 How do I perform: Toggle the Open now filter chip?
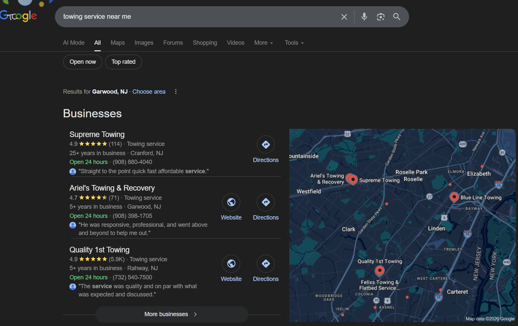point(83,62)
